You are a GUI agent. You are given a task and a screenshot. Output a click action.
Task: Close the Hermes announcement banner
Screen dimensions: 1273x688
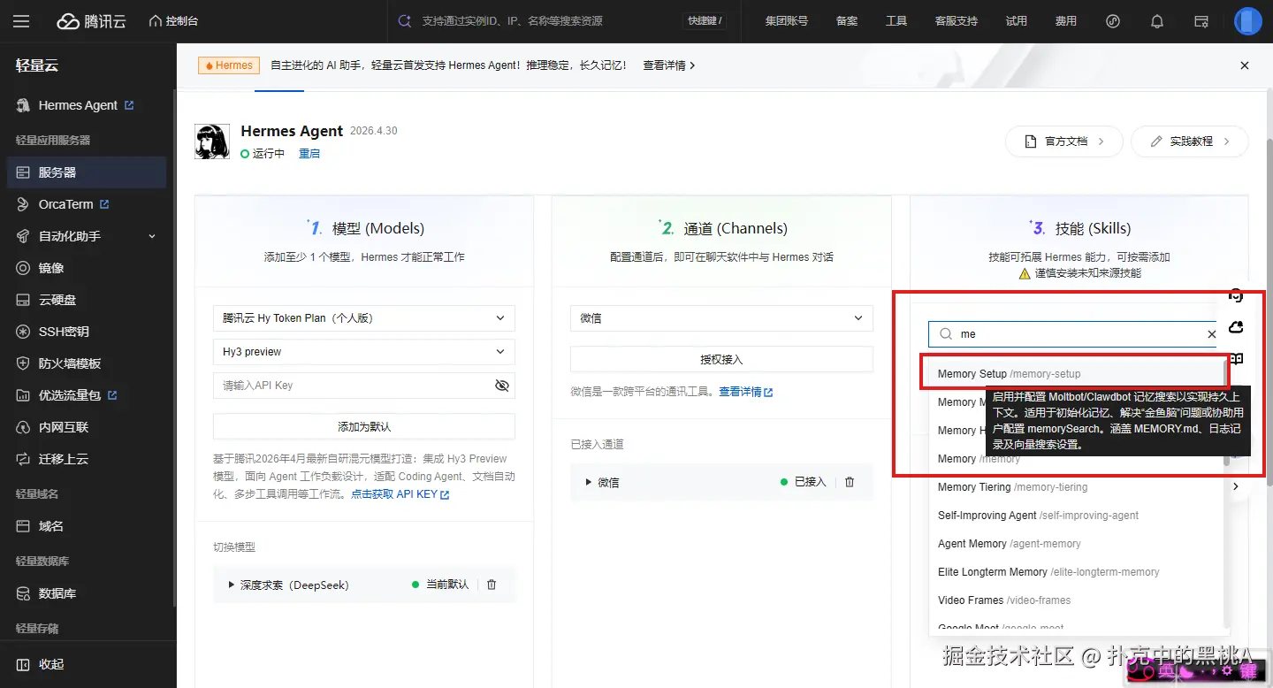[x=1245, y=65]
